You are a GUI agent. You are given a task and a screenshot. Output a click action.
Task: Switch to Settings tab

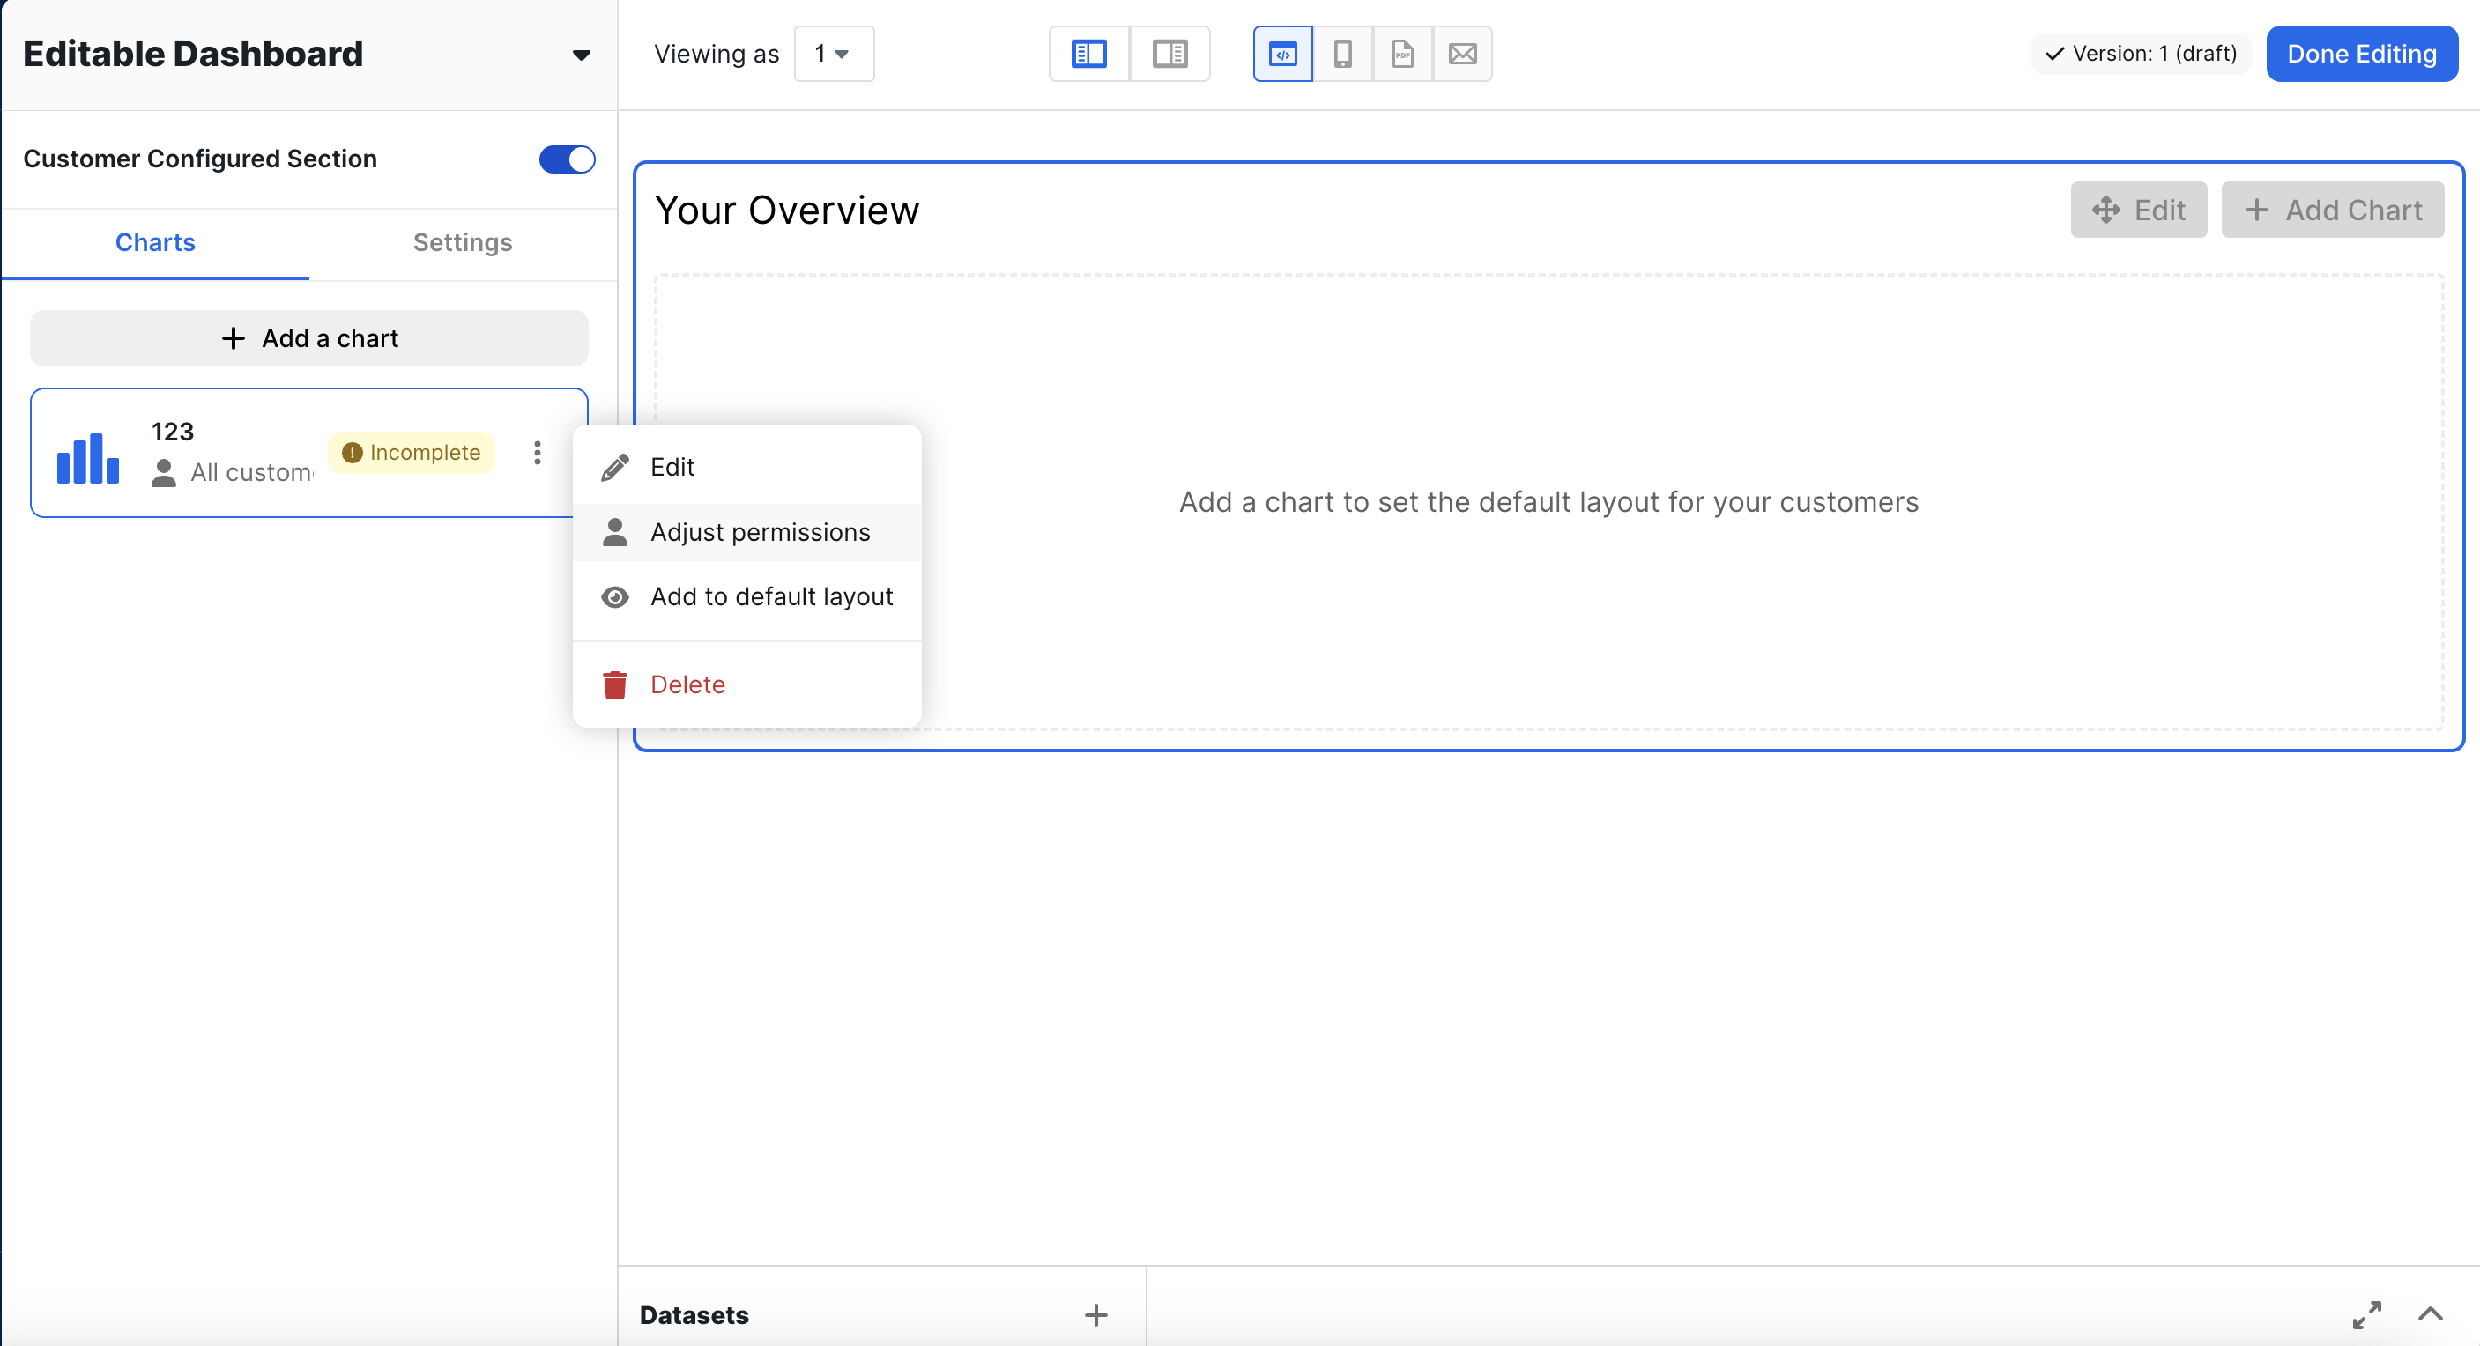click(462, 242)
